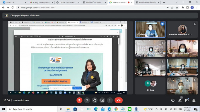Open volume control in system tray

175,109
